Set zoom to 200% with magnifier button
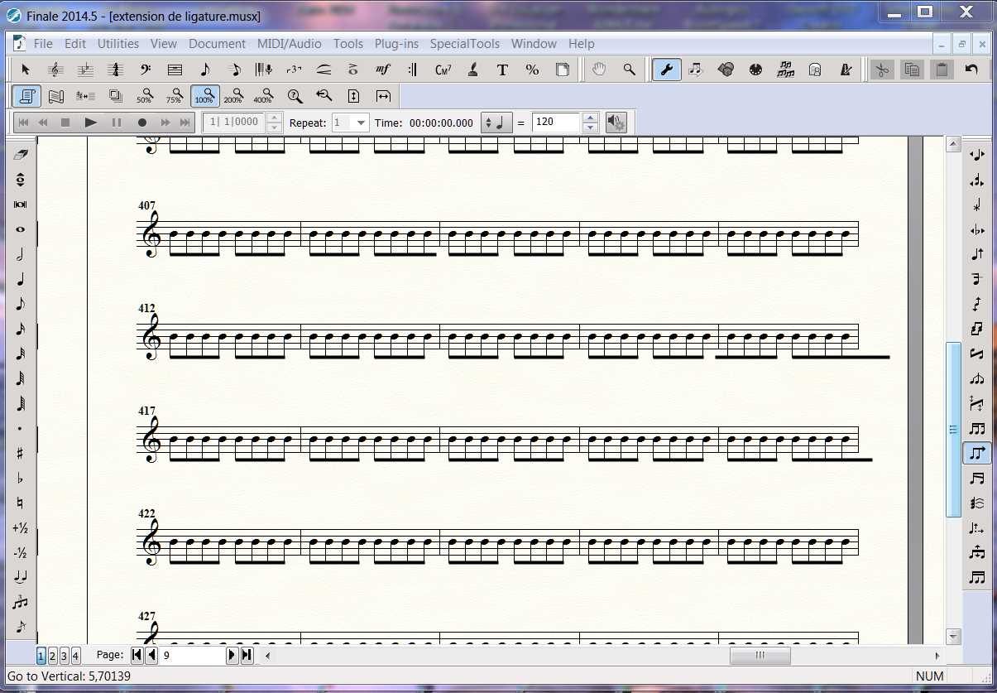Viewport: 997px width, 693px height. [234, 97]
